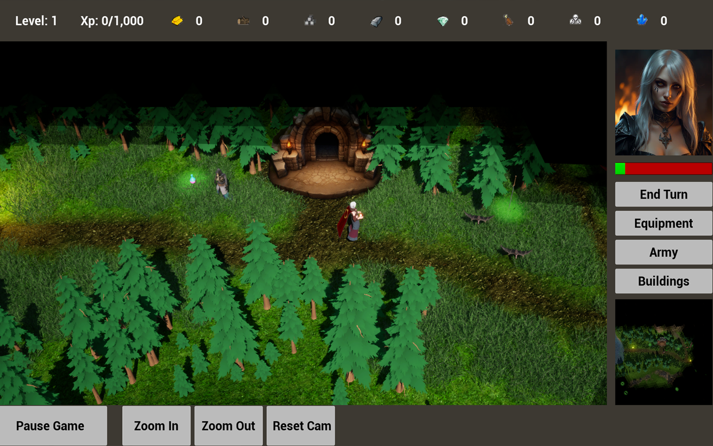Zoom in the camera view
This screenshot has width=713, height=446.
tap(156, 426)
